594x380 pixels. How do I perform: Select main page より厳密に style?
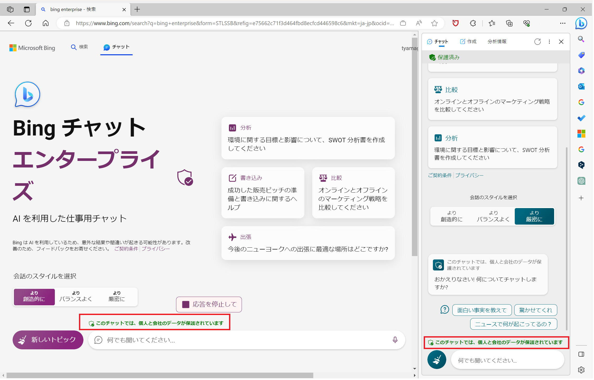(x=117, y=297)
